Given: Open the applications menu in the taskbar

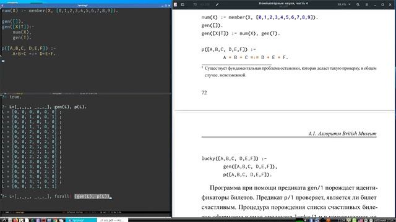Looking at the screenshot, I should [4, 220].
